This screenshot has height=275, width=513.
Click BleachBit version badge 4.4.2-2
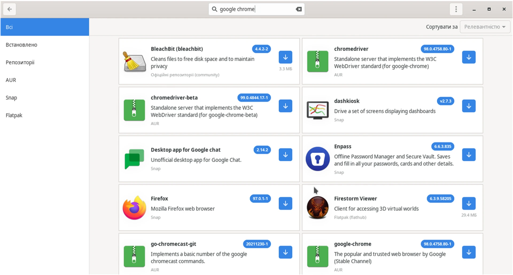(261, 49)
